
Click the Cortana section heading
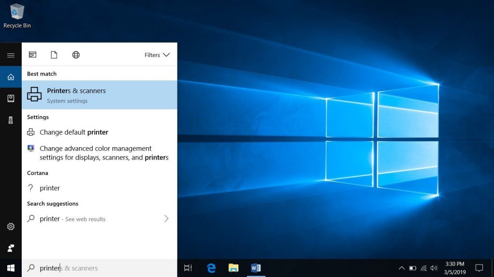click(x=38, y=173)
